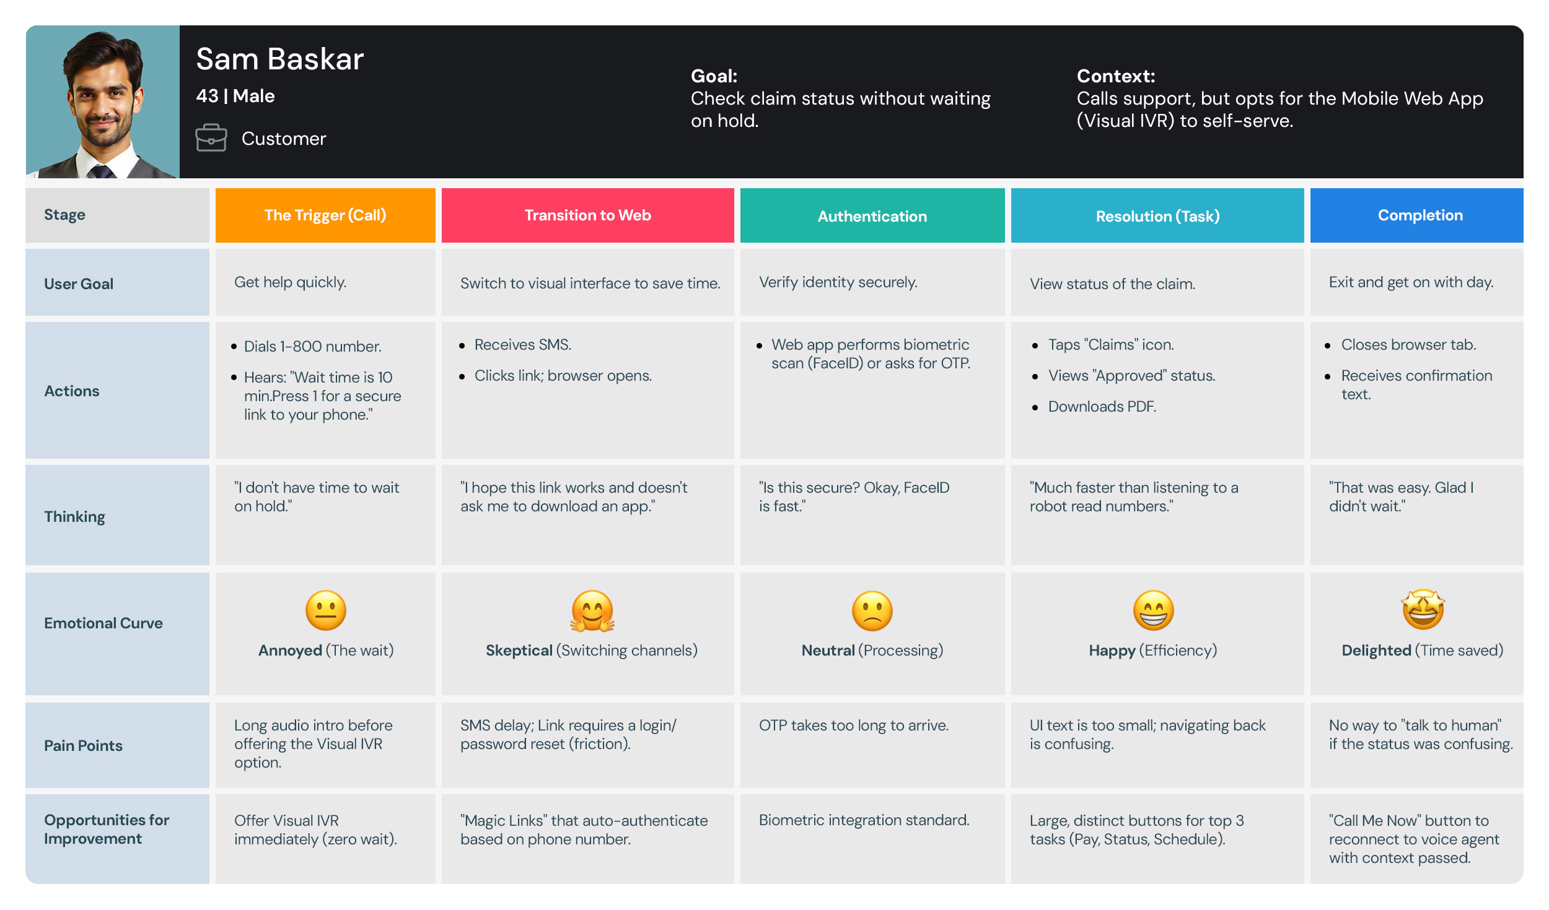Click the "Downloads PDF." action bullet
This screenshot has width=1549, height=910.
(1102, 407)
